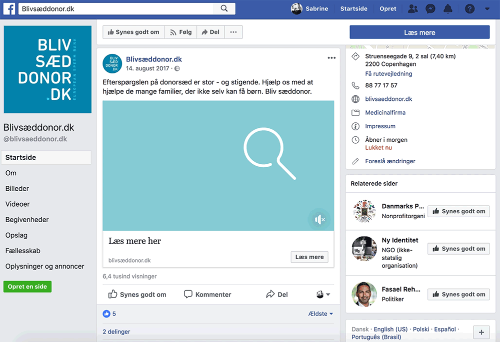Unmute the video with speaker icon
Viewport: 500px width, 342px height.
click(319, 219)
